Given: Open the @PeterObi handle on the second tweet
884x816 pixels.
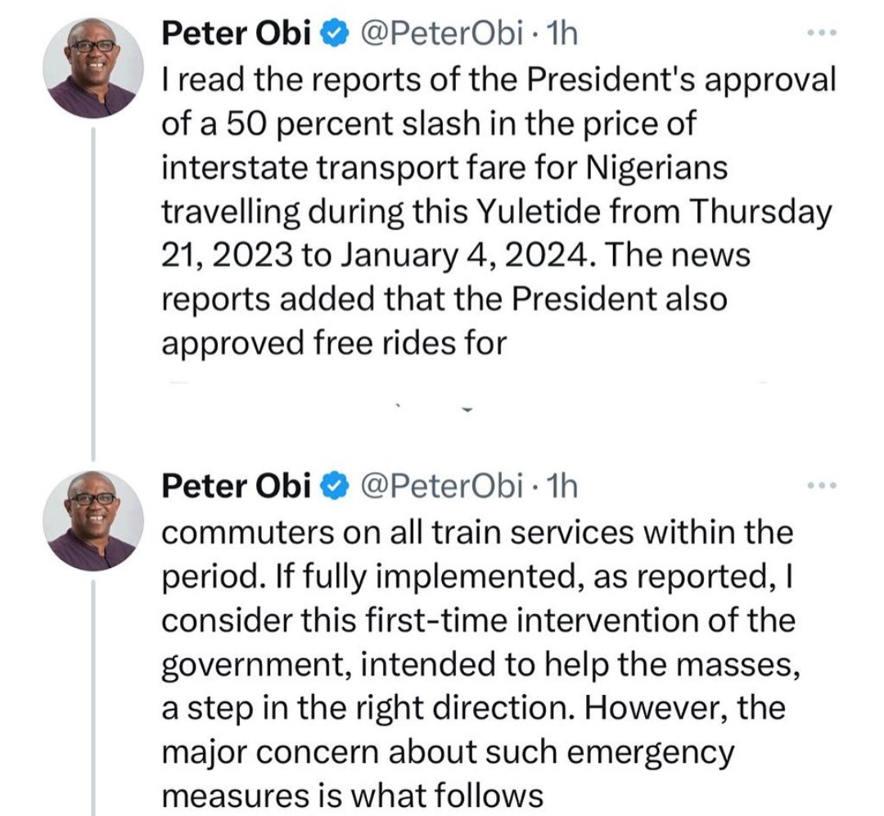Looking at the screenshot, I should coord(443,486).
